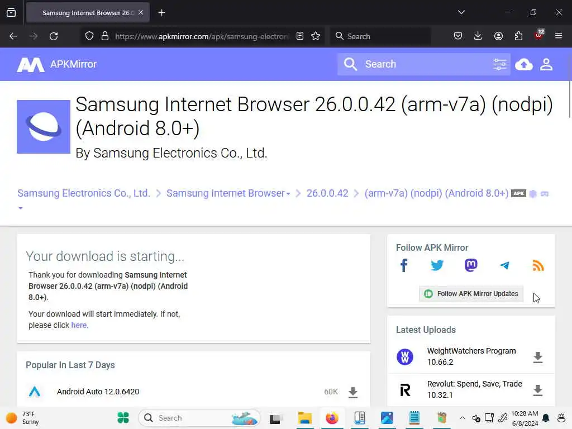
Task: Click the APK badge in breadcrumb
Action: tap(518, 193)
